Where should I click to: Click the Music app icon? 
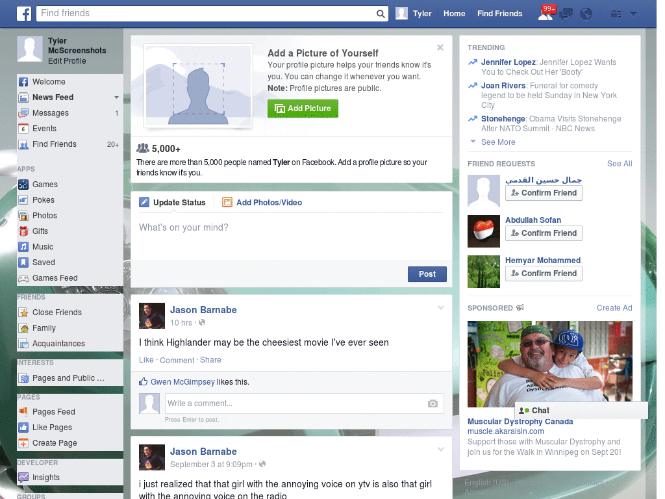[23, 247]
